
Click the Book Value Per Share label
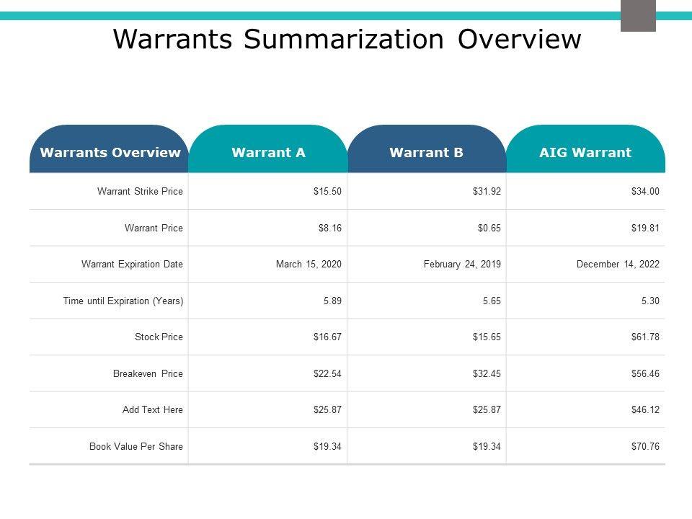click(x=136, y=446)
